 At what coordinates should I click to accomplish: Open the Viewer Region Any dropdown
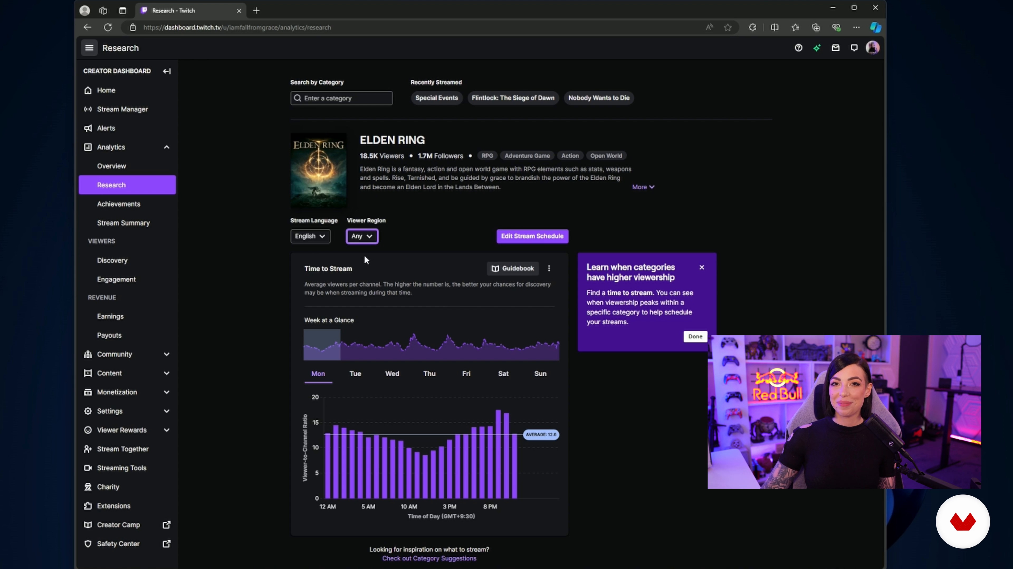[362, 236]
